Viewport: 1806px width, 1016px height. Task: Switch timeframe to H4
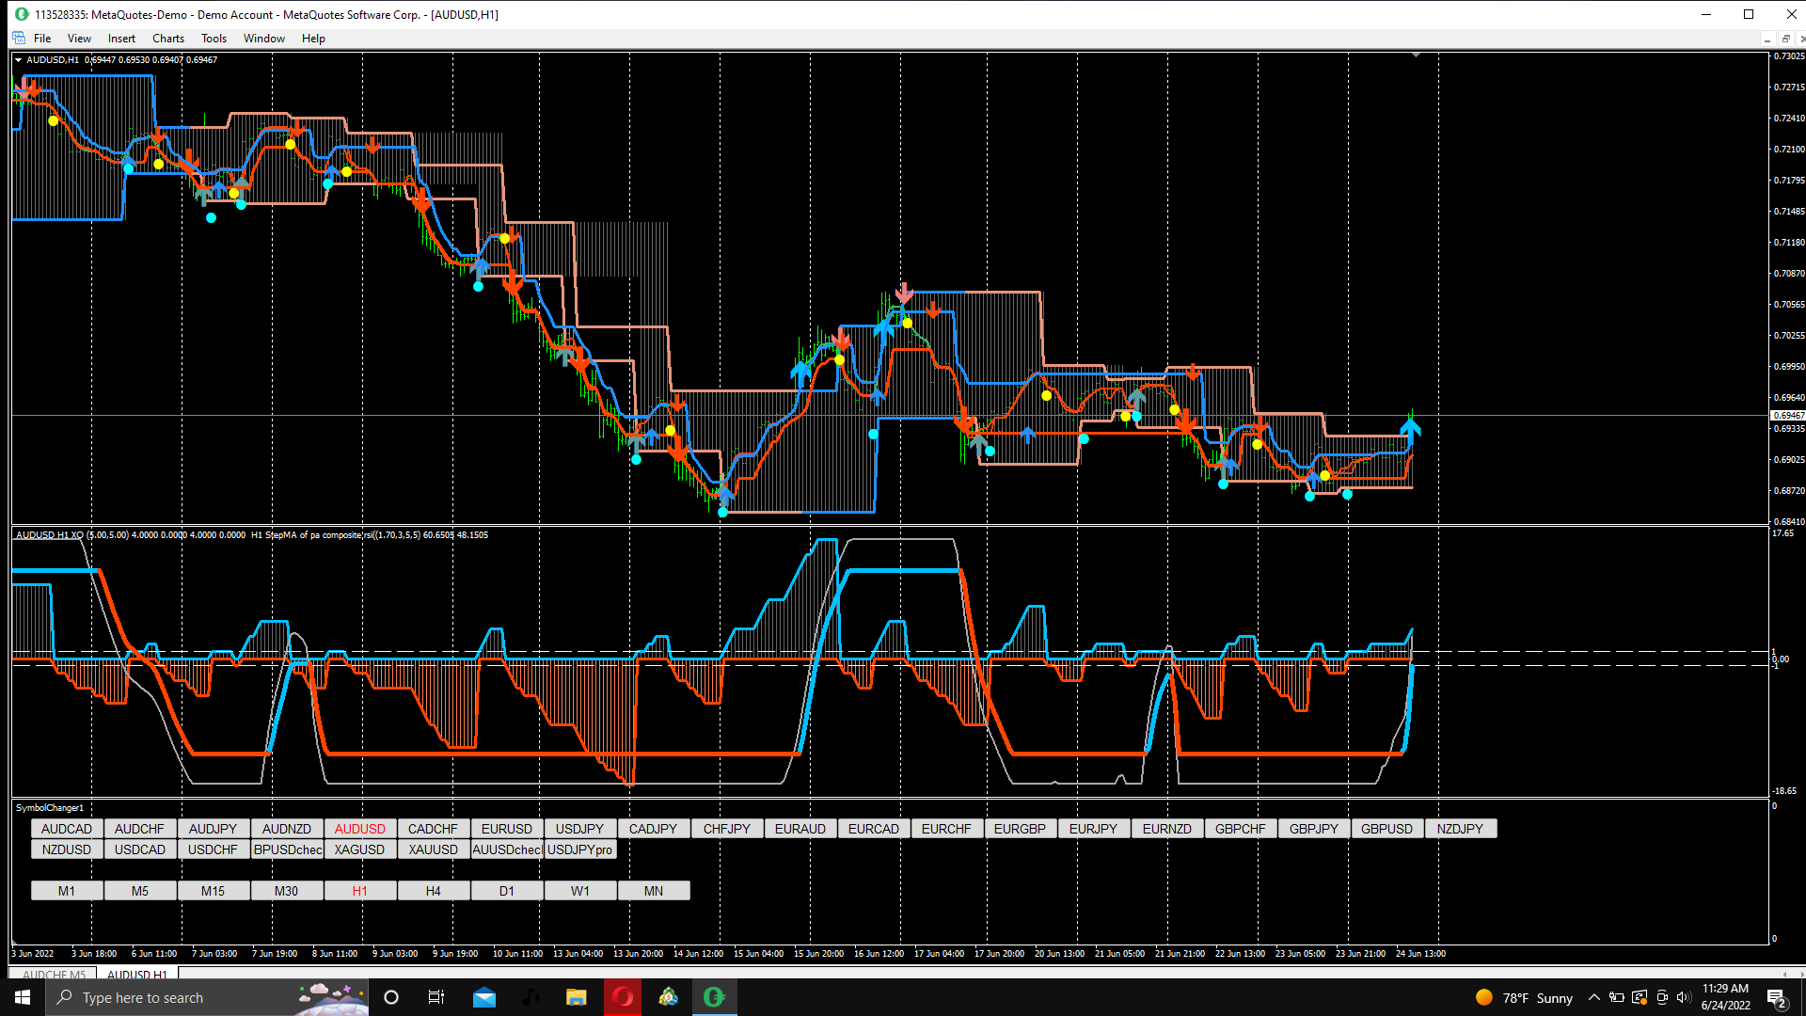click(x=433, y=891)
